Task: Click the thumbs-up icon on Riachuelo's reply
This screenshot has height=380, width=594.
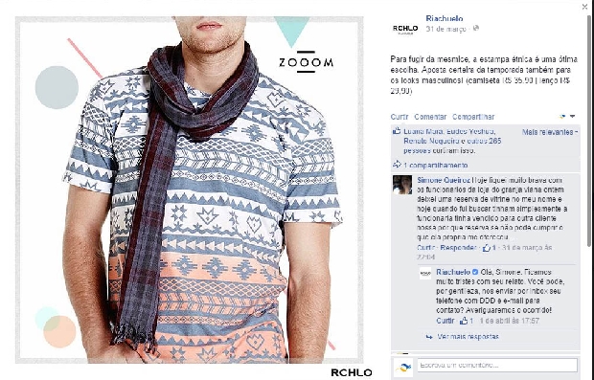Action: click(x=464, y=321)
